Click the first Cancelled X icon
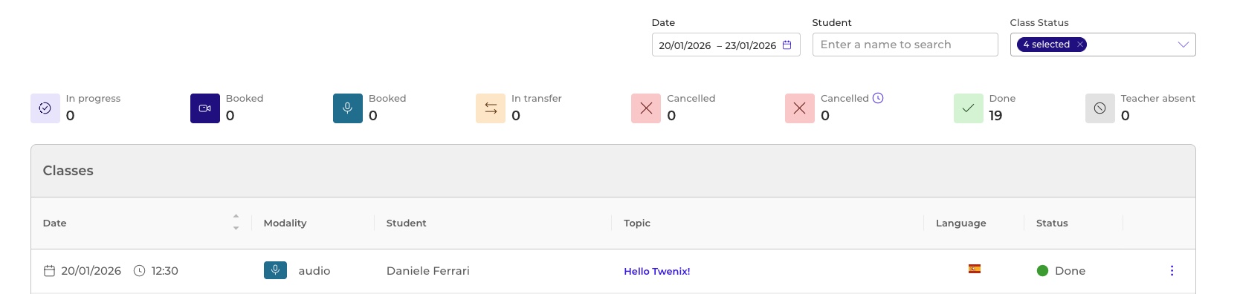 click(x=646, y=108)
